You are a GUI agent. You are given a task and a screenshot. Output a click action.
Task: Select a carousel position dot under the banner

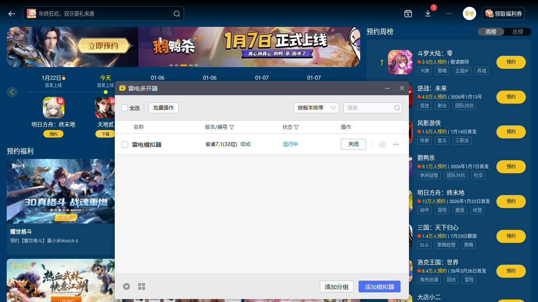[x=183, y=65]
